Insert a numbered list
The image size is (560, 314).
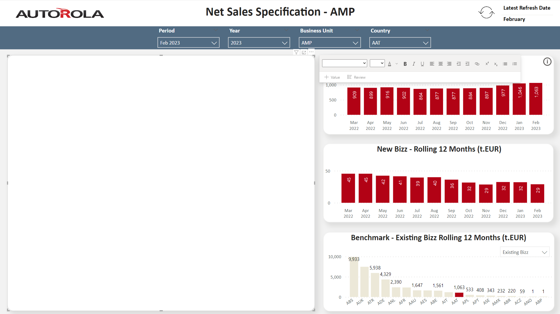click(514, 64)
